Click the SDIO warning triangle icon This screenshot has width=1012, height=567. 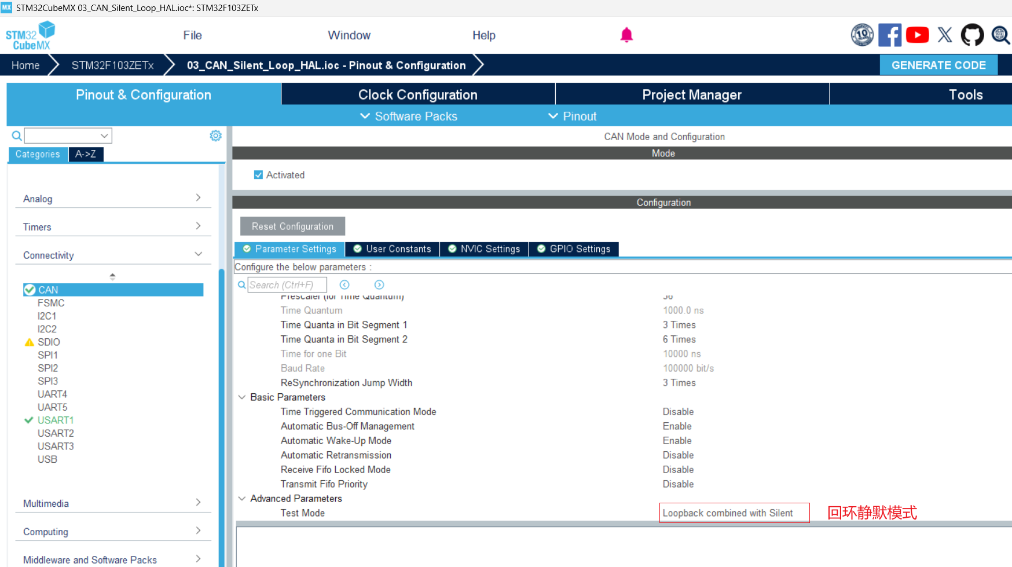coord(30,342)
